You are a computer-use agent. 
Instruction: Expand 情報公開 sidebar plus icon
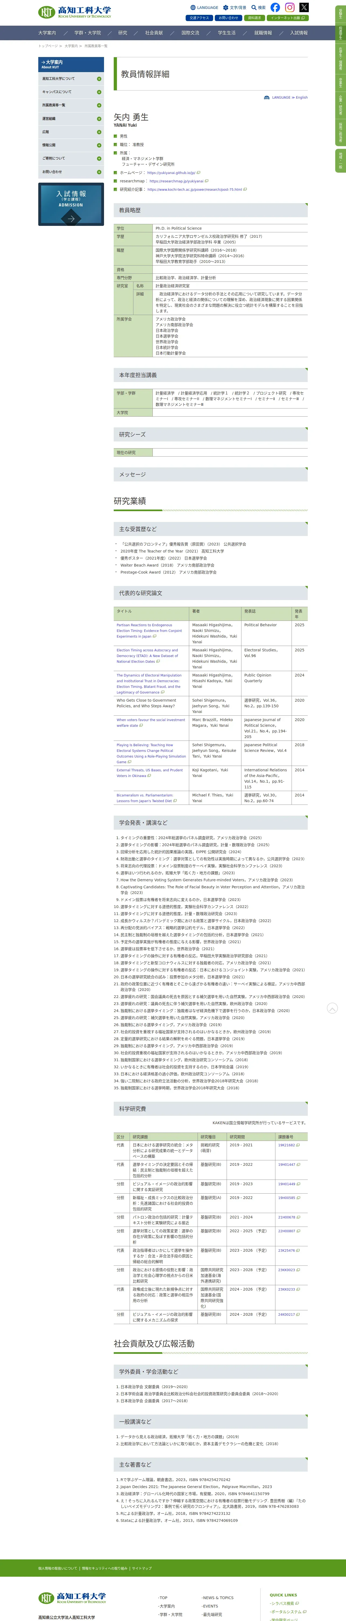[x=99, y=145]
